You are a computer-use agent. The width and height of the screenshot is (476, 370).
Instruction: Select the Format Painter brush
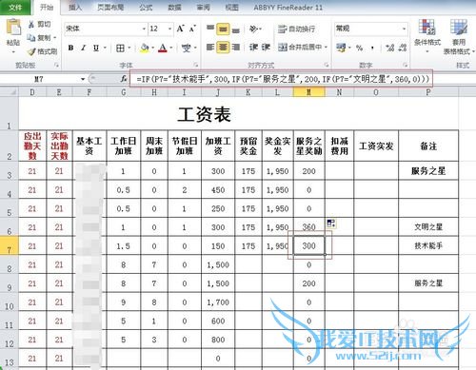[x=31, y=51]
